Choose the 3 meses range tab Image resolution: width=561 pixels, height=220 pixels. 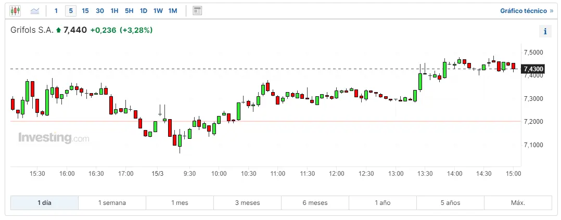tap(248, 203)
